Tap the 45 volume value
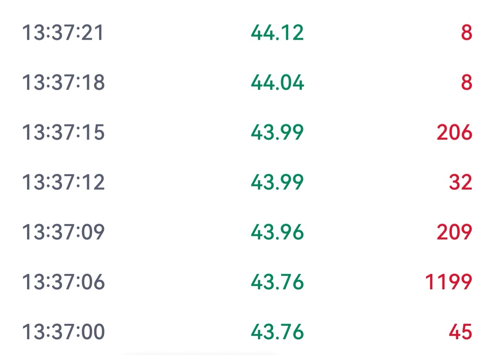Viewport: 494px width, 355px height. [460, 332]
